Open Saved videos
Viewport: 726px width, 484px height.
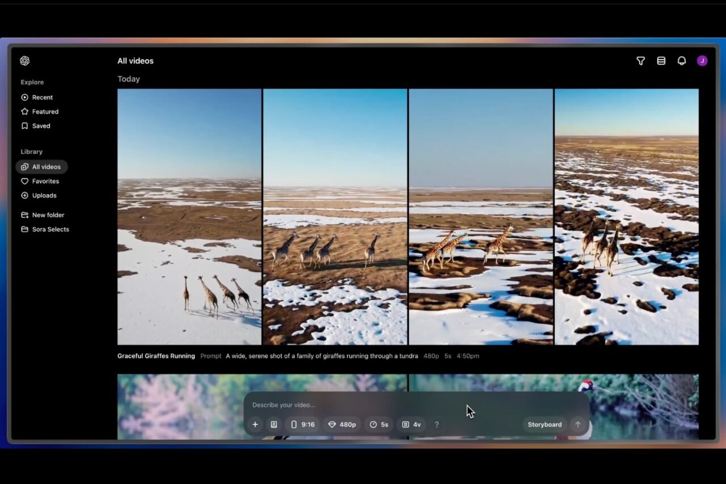coord(36,126)
